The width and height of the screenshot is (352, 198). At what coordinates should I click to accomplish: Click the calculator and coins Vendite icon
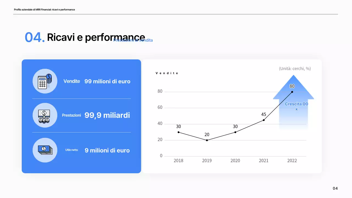pos(45,81)
